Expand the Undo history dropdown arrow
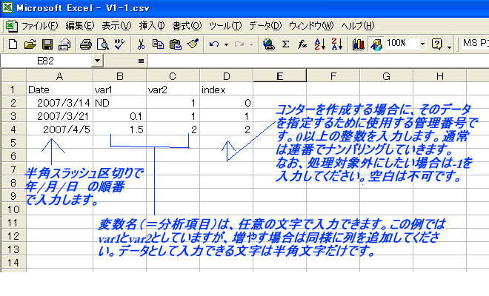 click(225, 44)
